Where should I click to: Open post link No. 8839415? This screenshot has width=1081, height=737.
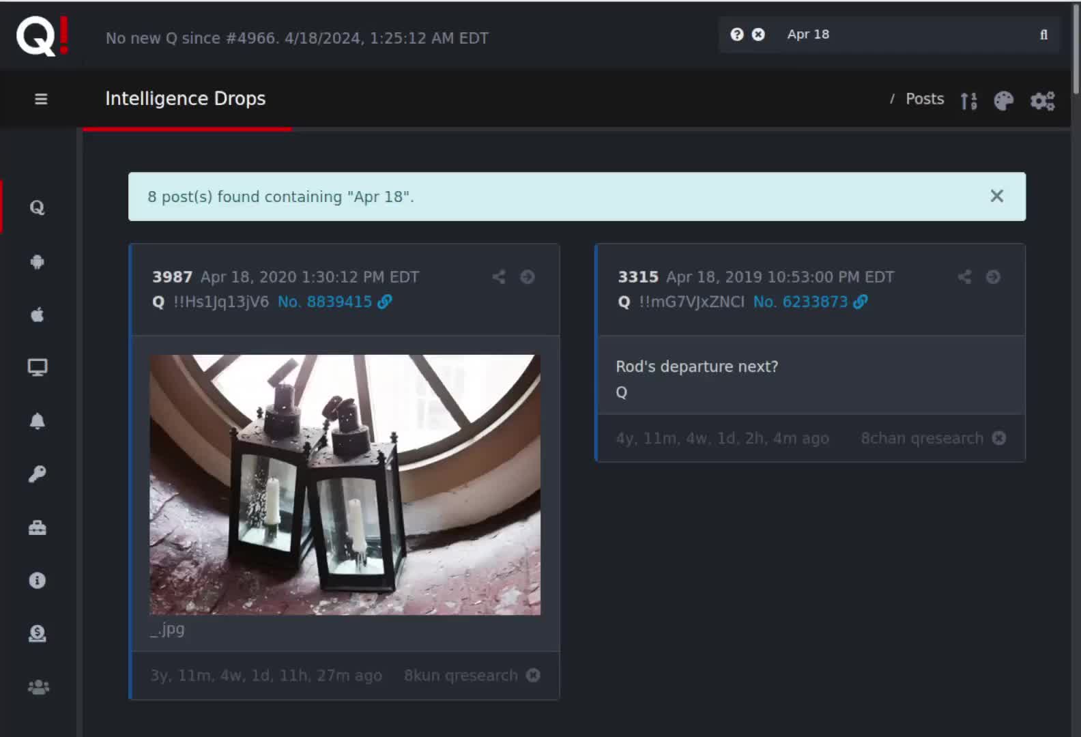(334, 302)
